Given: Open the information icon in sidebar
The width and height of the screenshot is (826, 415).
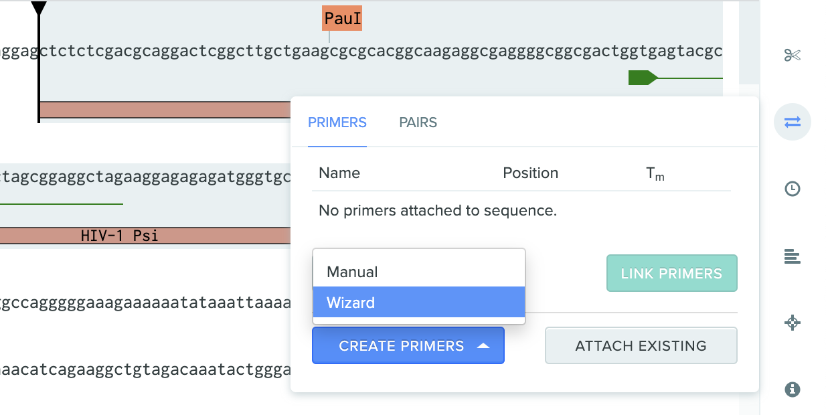Looking at the screenshot, I should coord(793,390).
